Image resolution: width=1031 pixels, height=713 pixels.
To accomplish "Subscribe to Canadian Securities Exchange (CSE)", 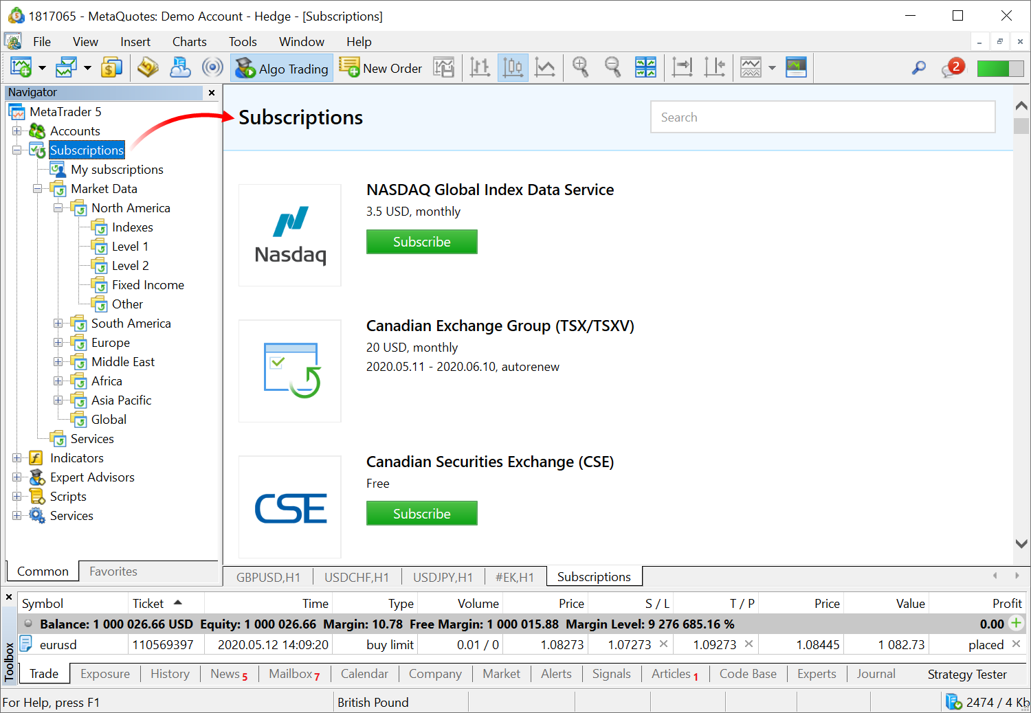I will point(421,514).
